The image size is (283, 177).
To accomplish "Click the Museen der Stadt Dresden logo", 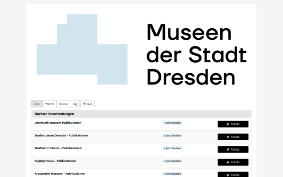I will [x=141, y=49].
